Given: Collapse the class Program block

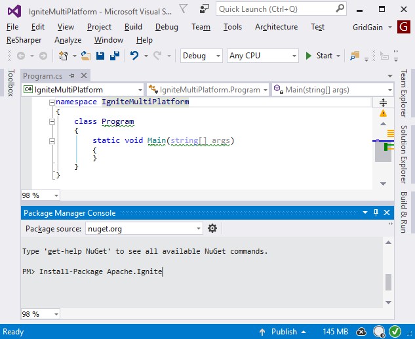Looking at the screenshot, I should coord(52,122).
